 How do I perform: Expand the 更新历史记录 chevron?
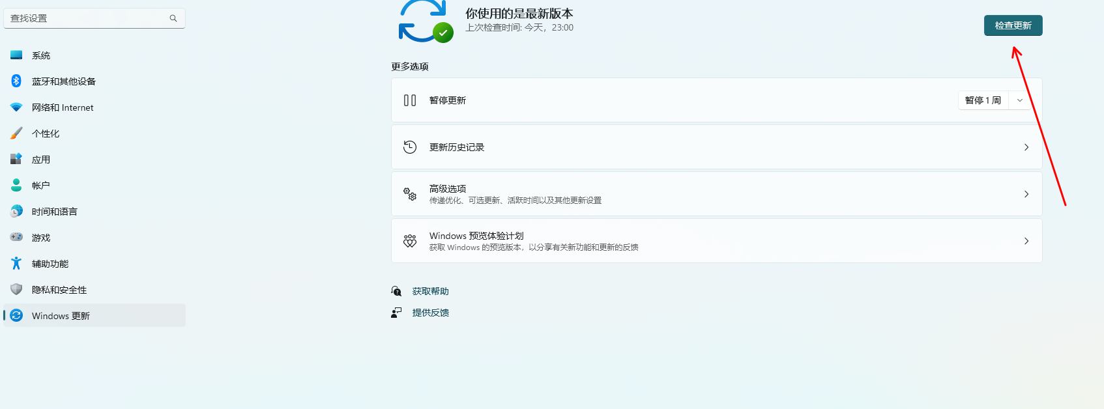coord(1026,147)
